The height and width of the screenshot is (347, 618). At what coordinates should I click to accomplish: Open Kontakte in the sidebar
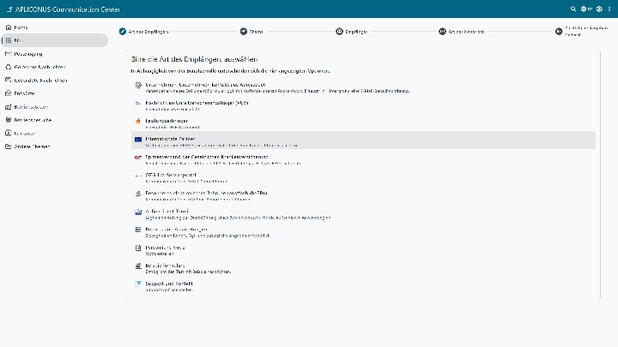pyautogui.click(x=54, y=133)
